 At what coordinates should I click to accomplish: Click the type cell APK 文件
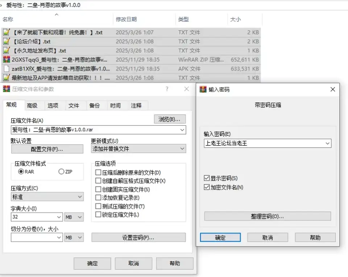189,69
